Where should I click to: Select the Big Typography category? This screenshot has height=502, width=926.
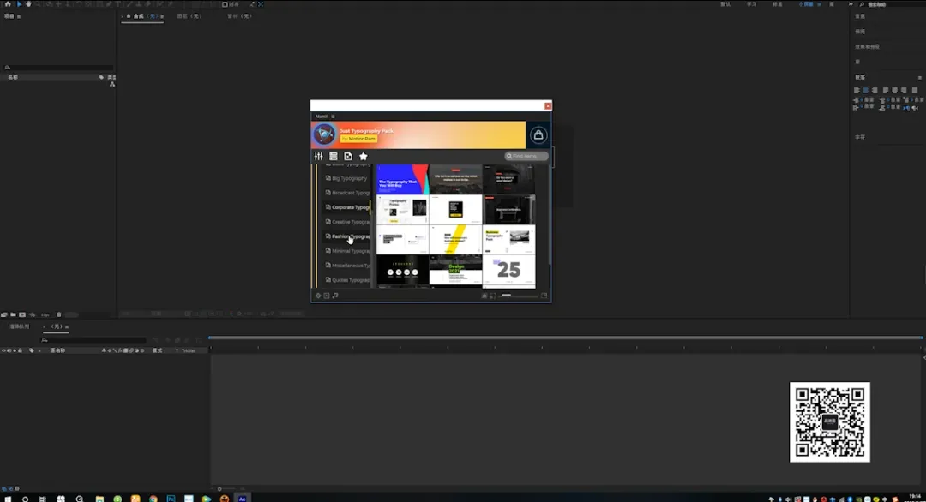346,178
